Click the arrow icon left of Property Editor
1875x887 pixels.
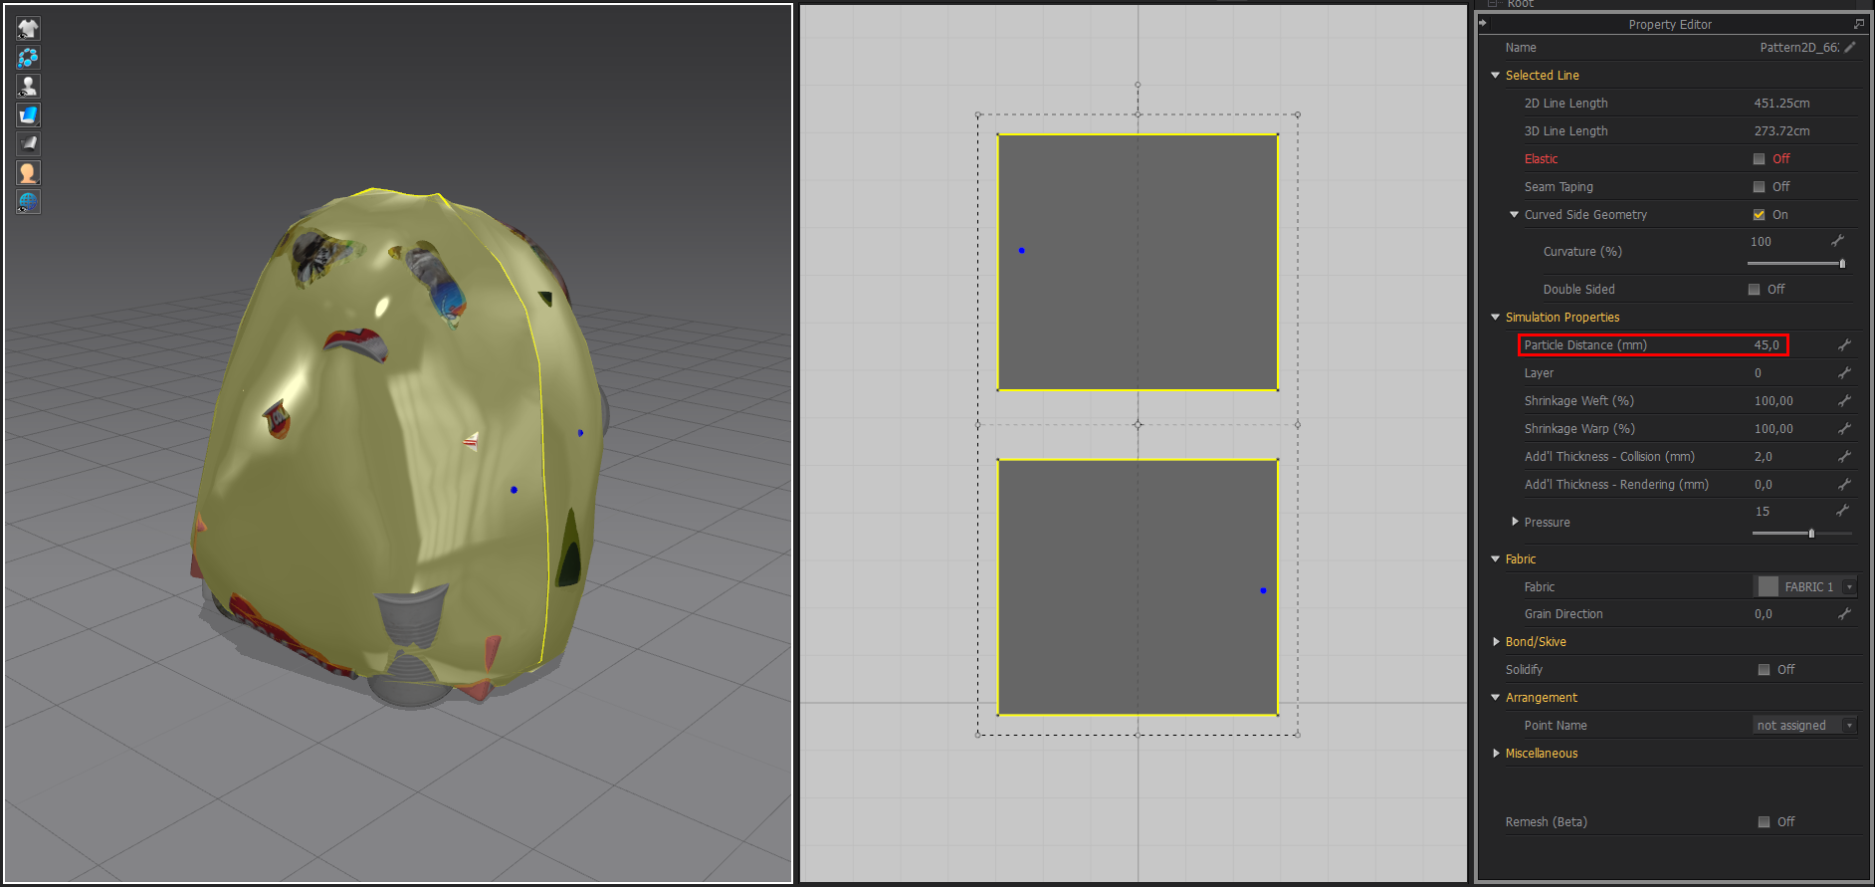pyautogui.click(x=1483, y=23)
